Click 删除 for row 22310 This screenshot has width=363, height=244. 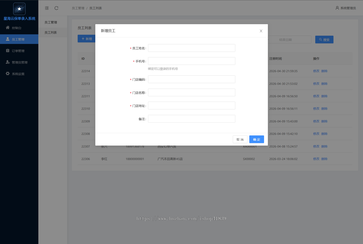point(324,109)
